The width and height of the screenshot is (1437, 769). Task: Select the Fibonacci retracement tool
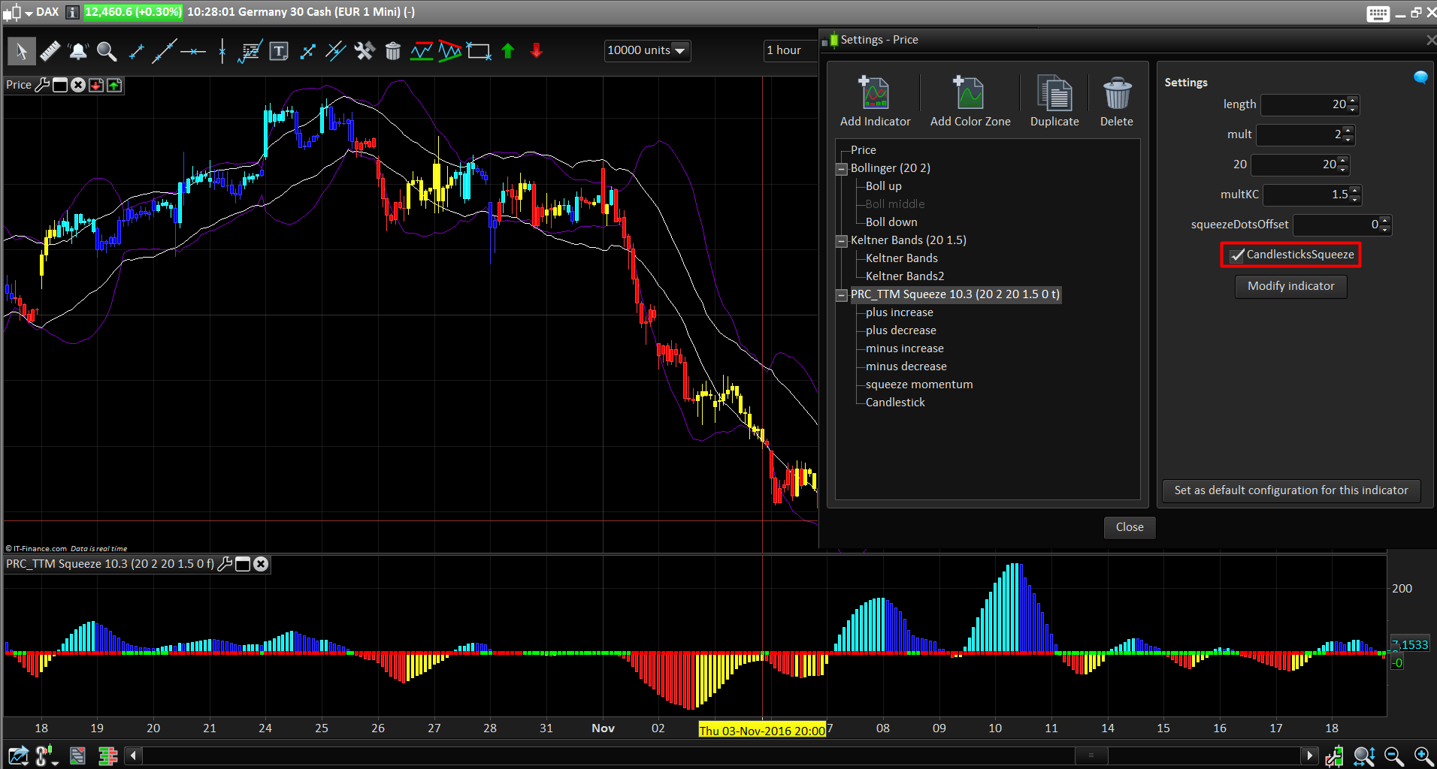(x=250, y=51)
